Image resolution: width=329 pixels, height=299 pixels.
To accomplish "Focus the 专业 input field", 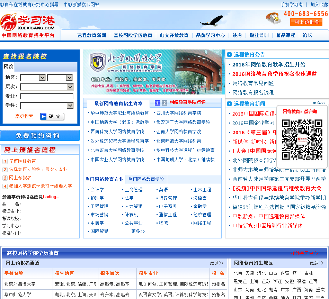I will tap(47, 96).
